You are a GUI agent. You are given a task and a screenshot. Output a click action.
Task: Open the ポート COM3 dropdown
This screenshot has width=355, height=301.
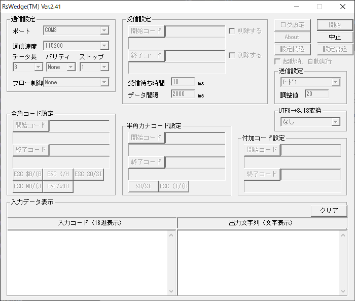(x=76, y=30)
